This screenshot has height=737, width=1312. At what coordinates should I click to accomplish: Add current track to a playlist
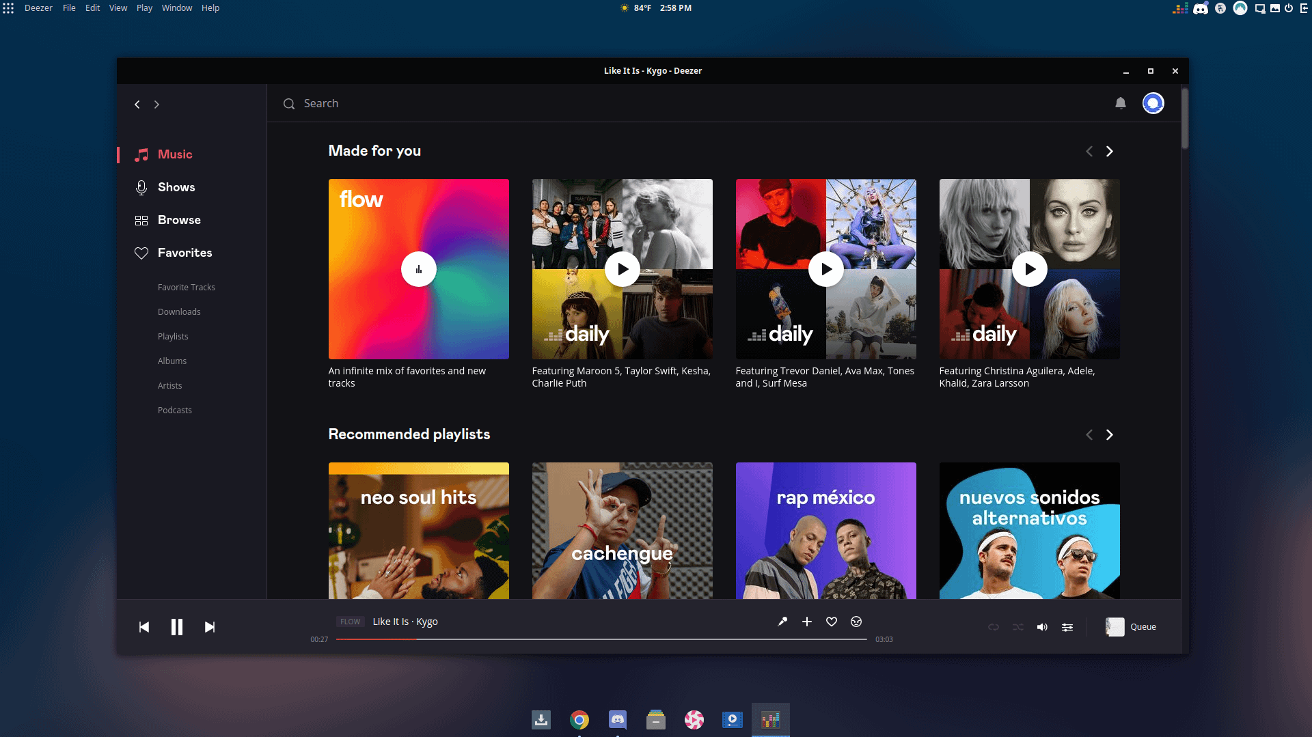point(807,622)
